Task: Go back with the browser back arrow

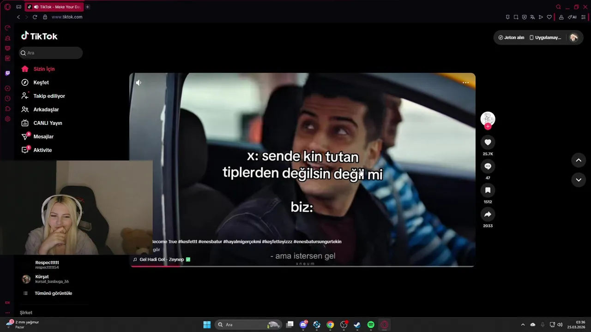Action: click(x=18, y=17)
